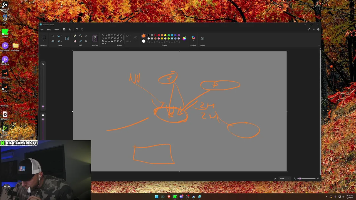This screenshot has width=356, height=200.
Task: Click the rectangular Selection tool
Action: (44, 37)
